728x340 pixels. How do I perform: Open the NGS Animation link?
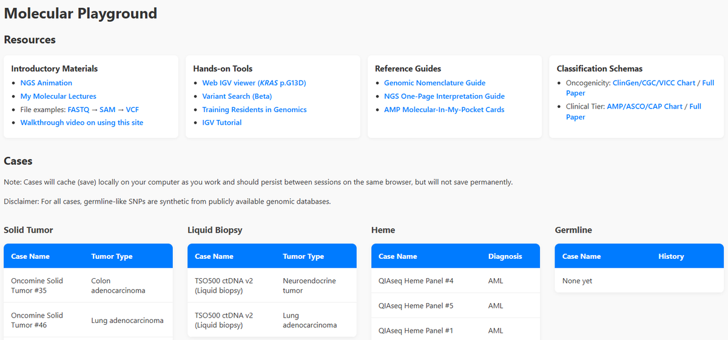(46, 83)
